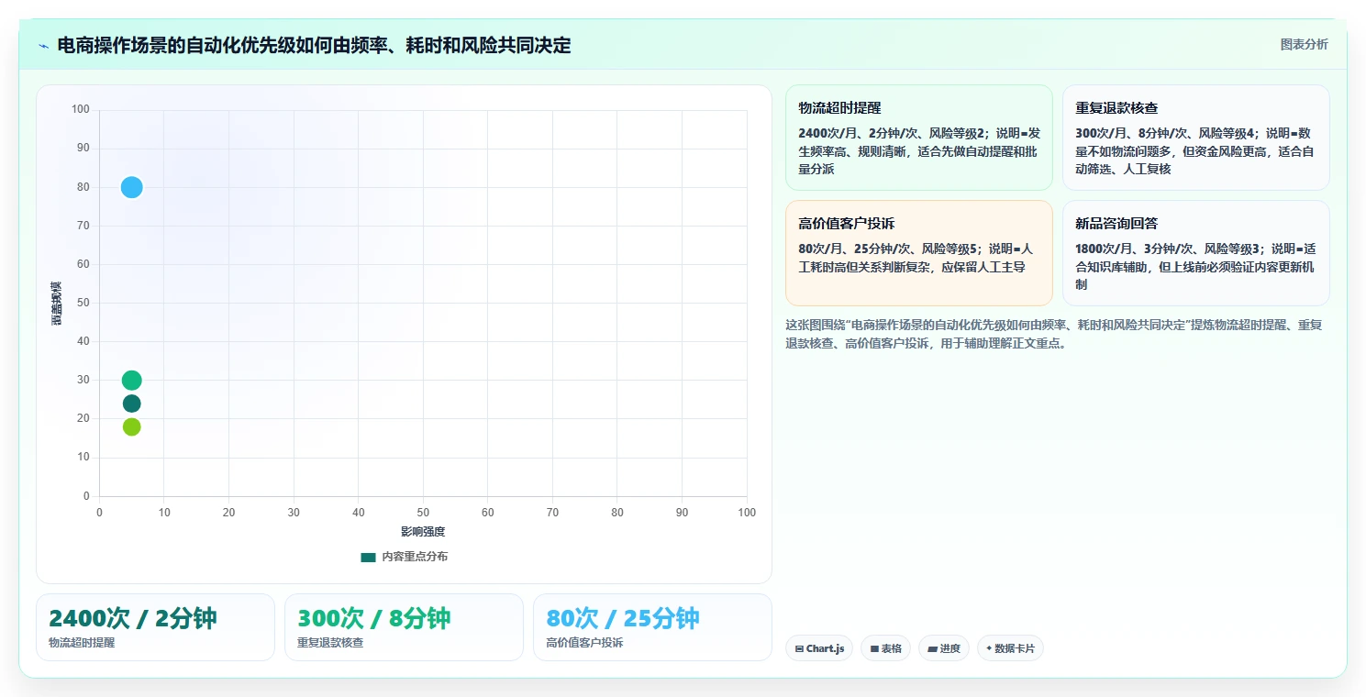The width and height of the screenshot is (1366, 697).
Task: Click the 物流超时提醒 label under 2400次
Action: (82, 643)
